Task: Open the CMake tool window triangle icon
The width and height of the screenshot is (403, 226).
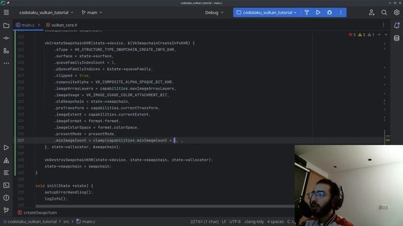Action: [6, 161]
